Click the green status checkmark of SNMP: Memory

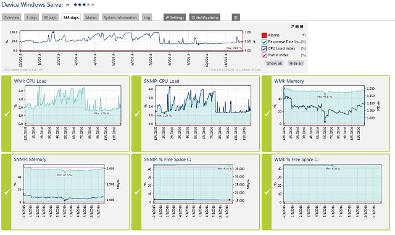pyautogui.click(x=7, y=192)
